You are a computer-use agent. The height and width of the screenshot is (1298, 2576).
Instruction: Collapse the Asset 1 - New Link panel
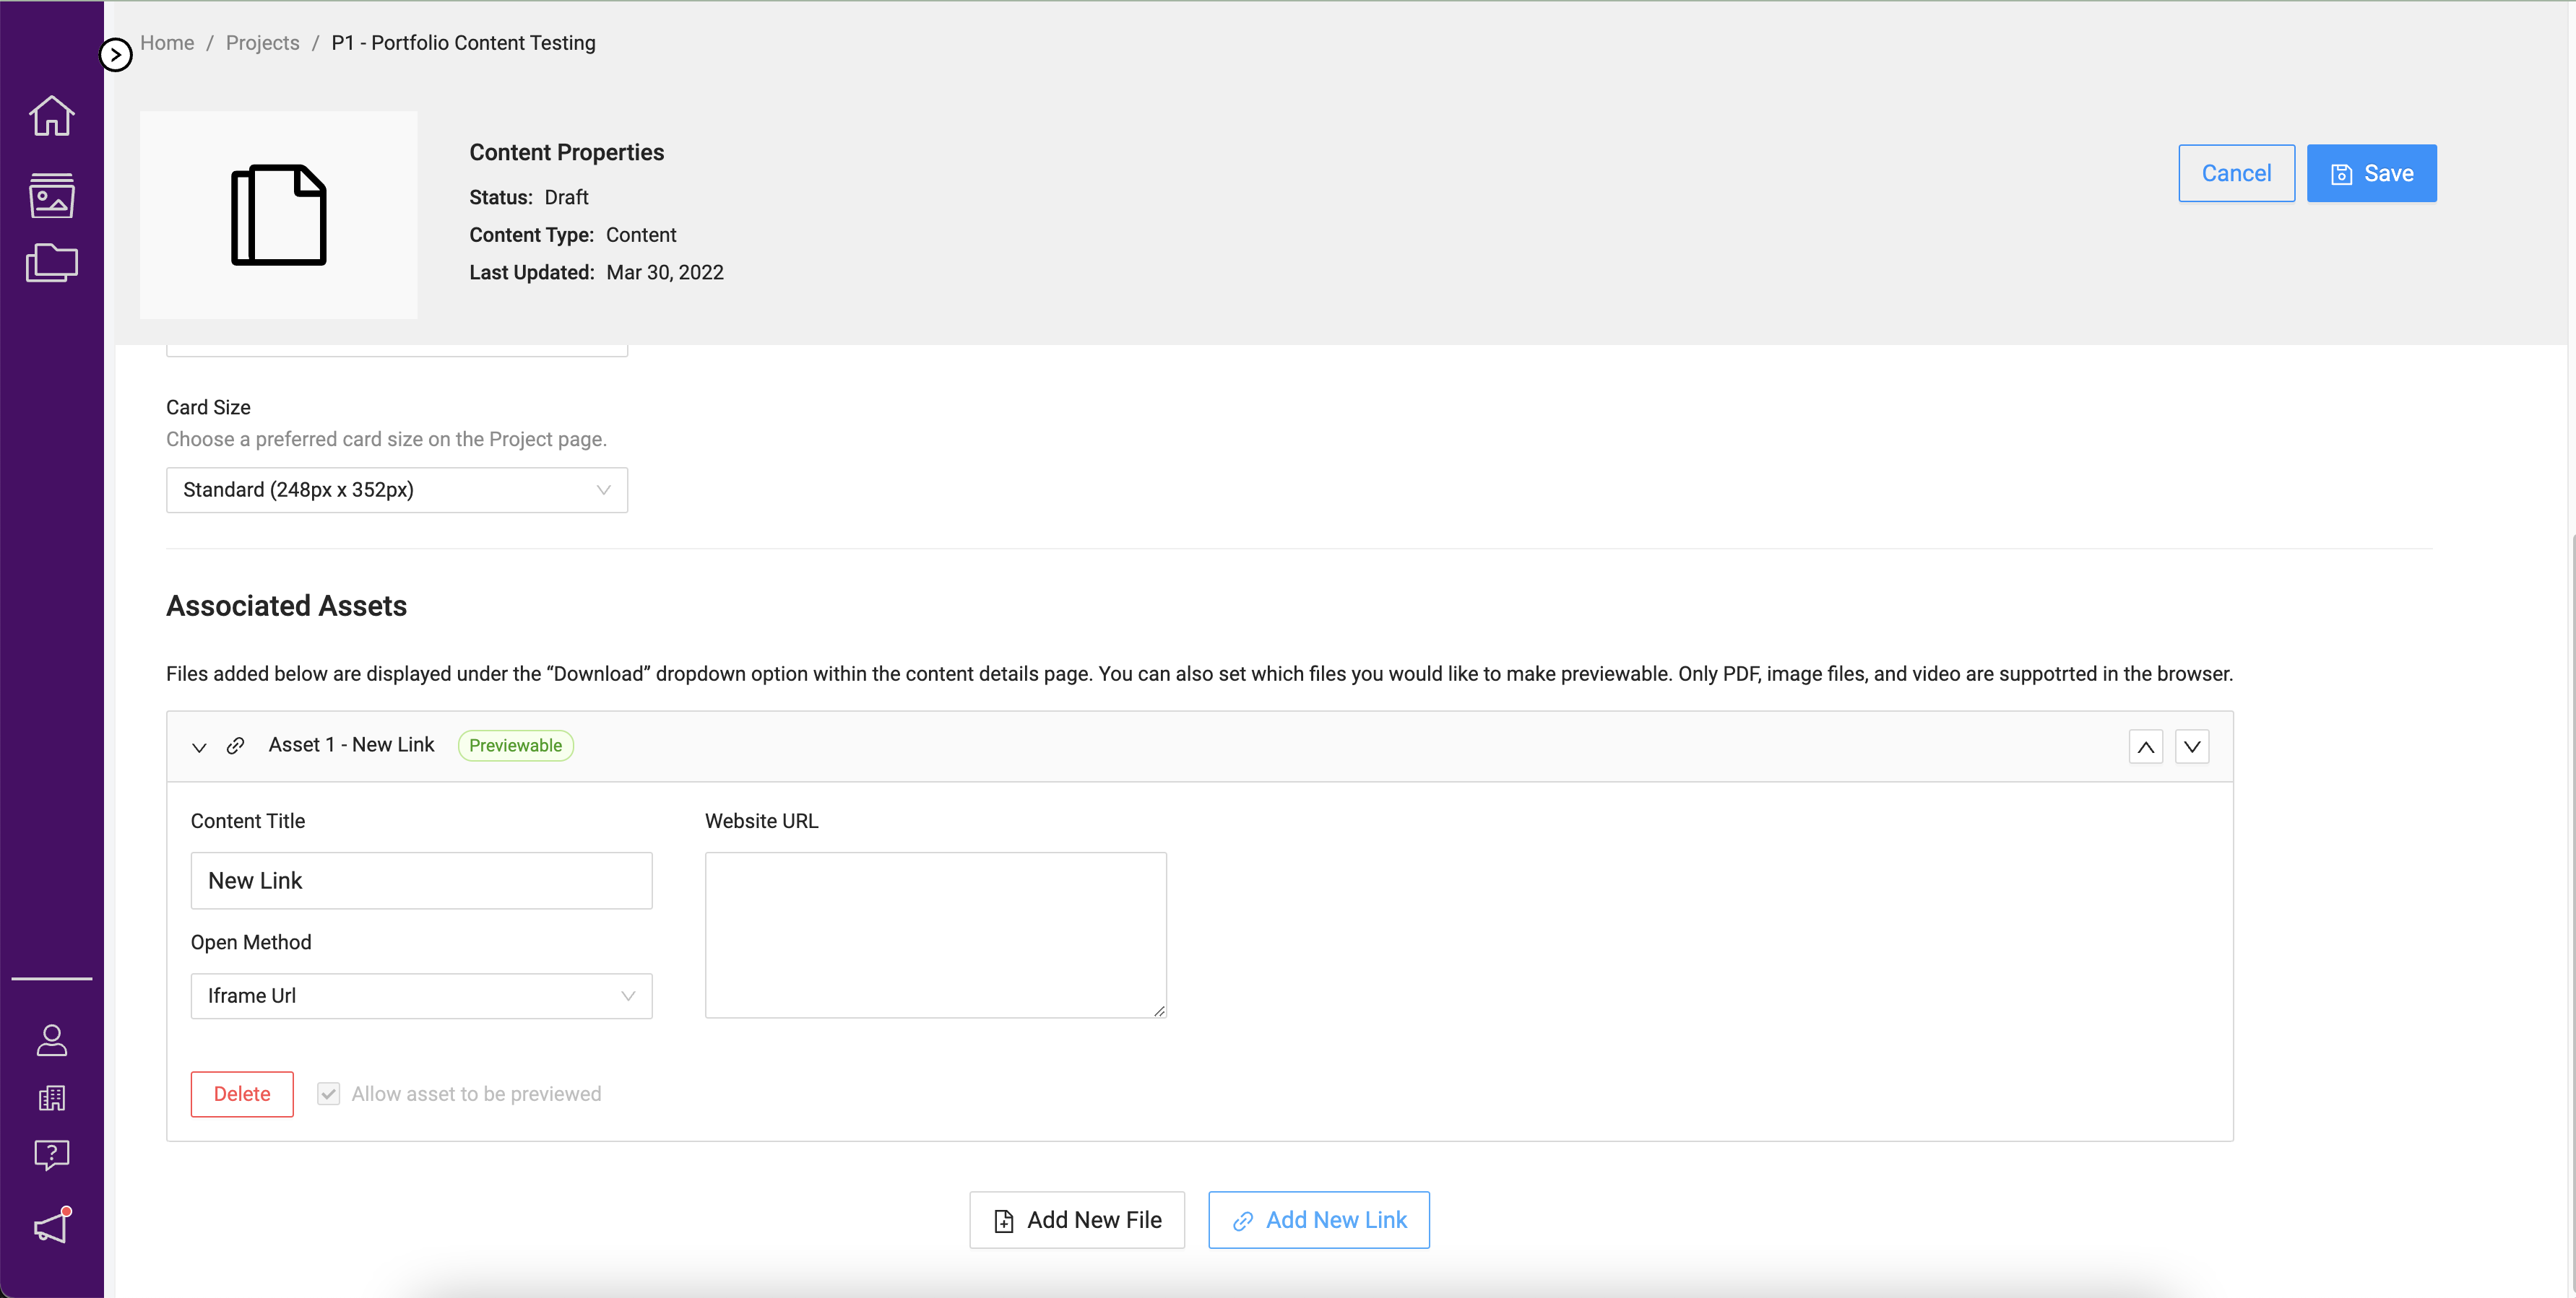tap(199, 746)
